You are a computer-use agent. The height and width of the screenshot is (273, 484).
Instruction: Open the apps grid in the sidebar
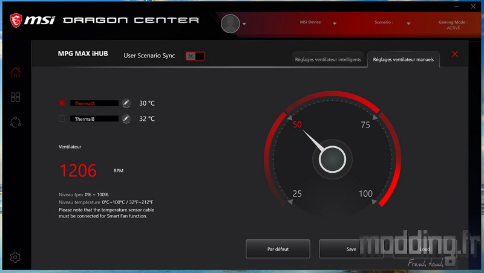(16, 97)
